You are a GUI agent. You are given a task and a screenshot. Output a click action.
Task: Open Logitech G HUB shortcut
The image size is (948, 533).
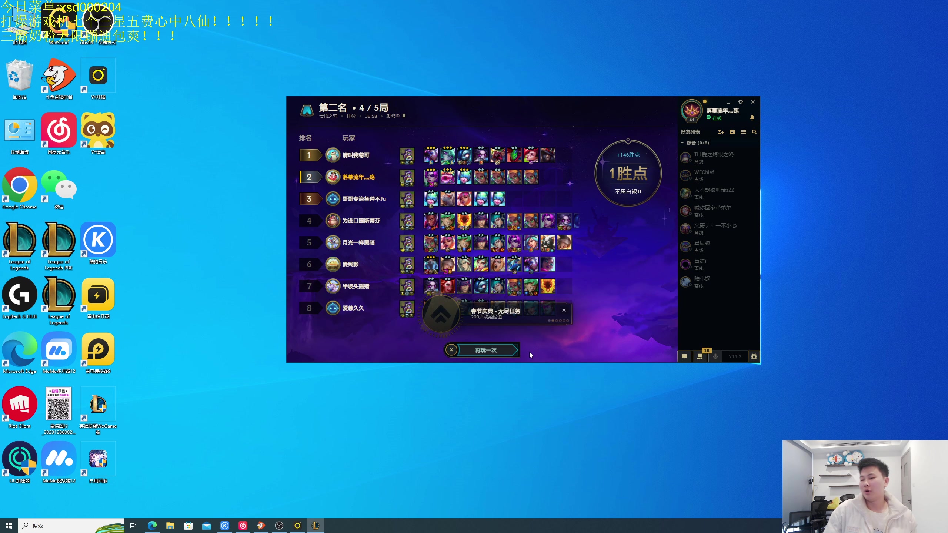click(x=20, y=298)
